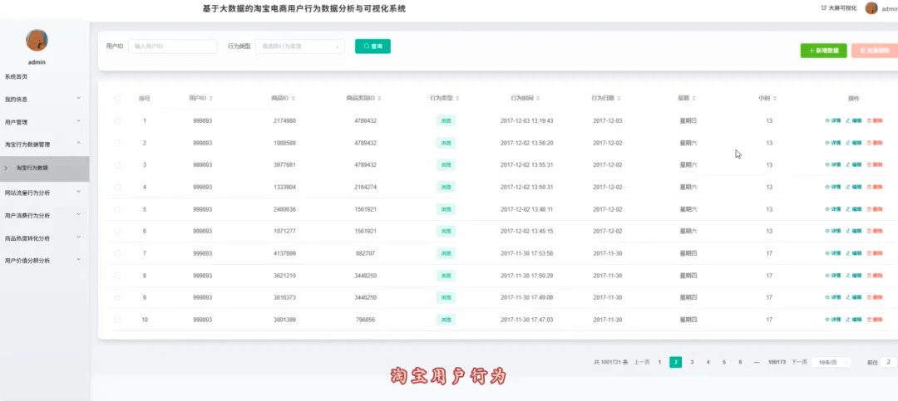Go to 下一页 next page

click(x=799, y=362)
